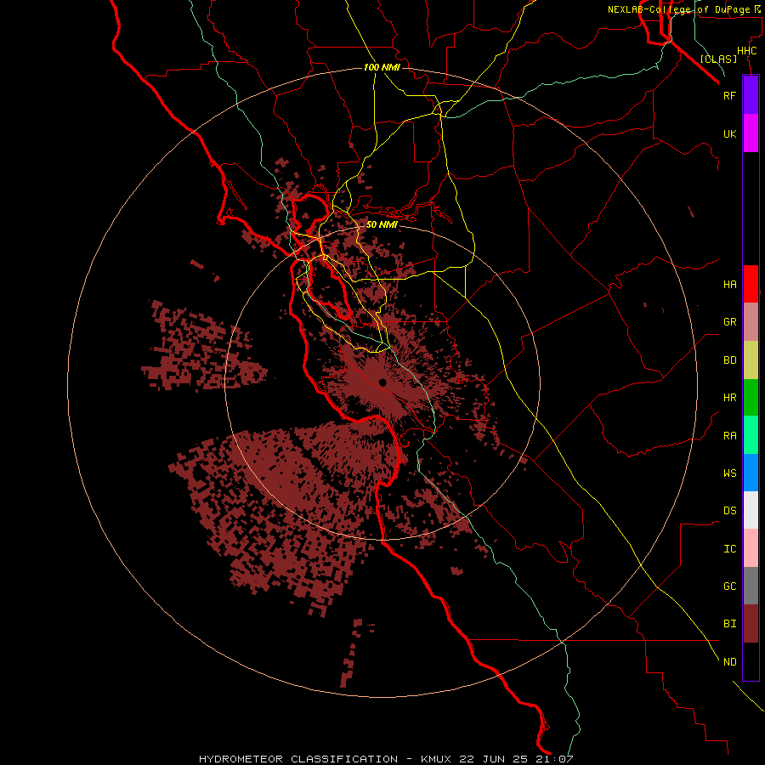The width and height of the screenshot is (765, 765).
Task: Click the [CLAS] label
Action: pyautogui.click(x=718, y=59)
